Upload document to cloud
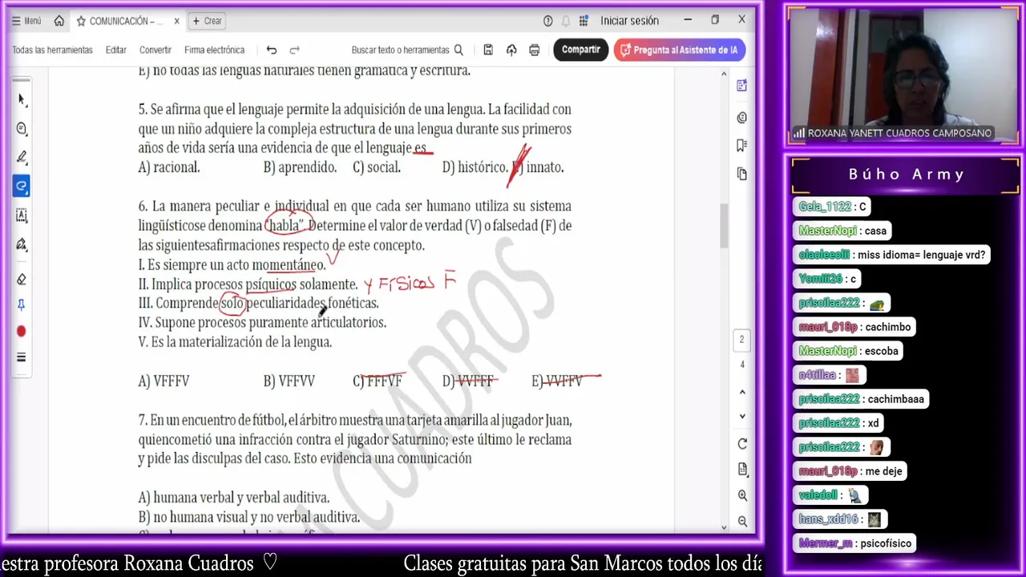Viewport: 1026px width, 577px height. (x=511, y=50)
